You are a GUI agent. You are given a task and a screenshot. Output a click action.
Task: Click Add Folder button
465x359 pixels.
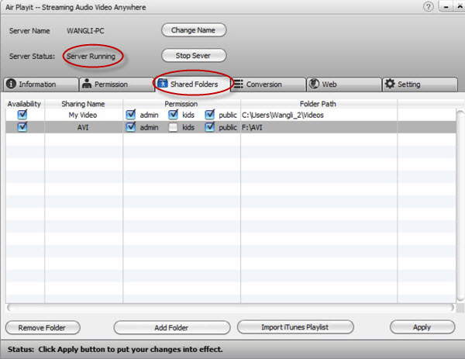click(172, 327)
